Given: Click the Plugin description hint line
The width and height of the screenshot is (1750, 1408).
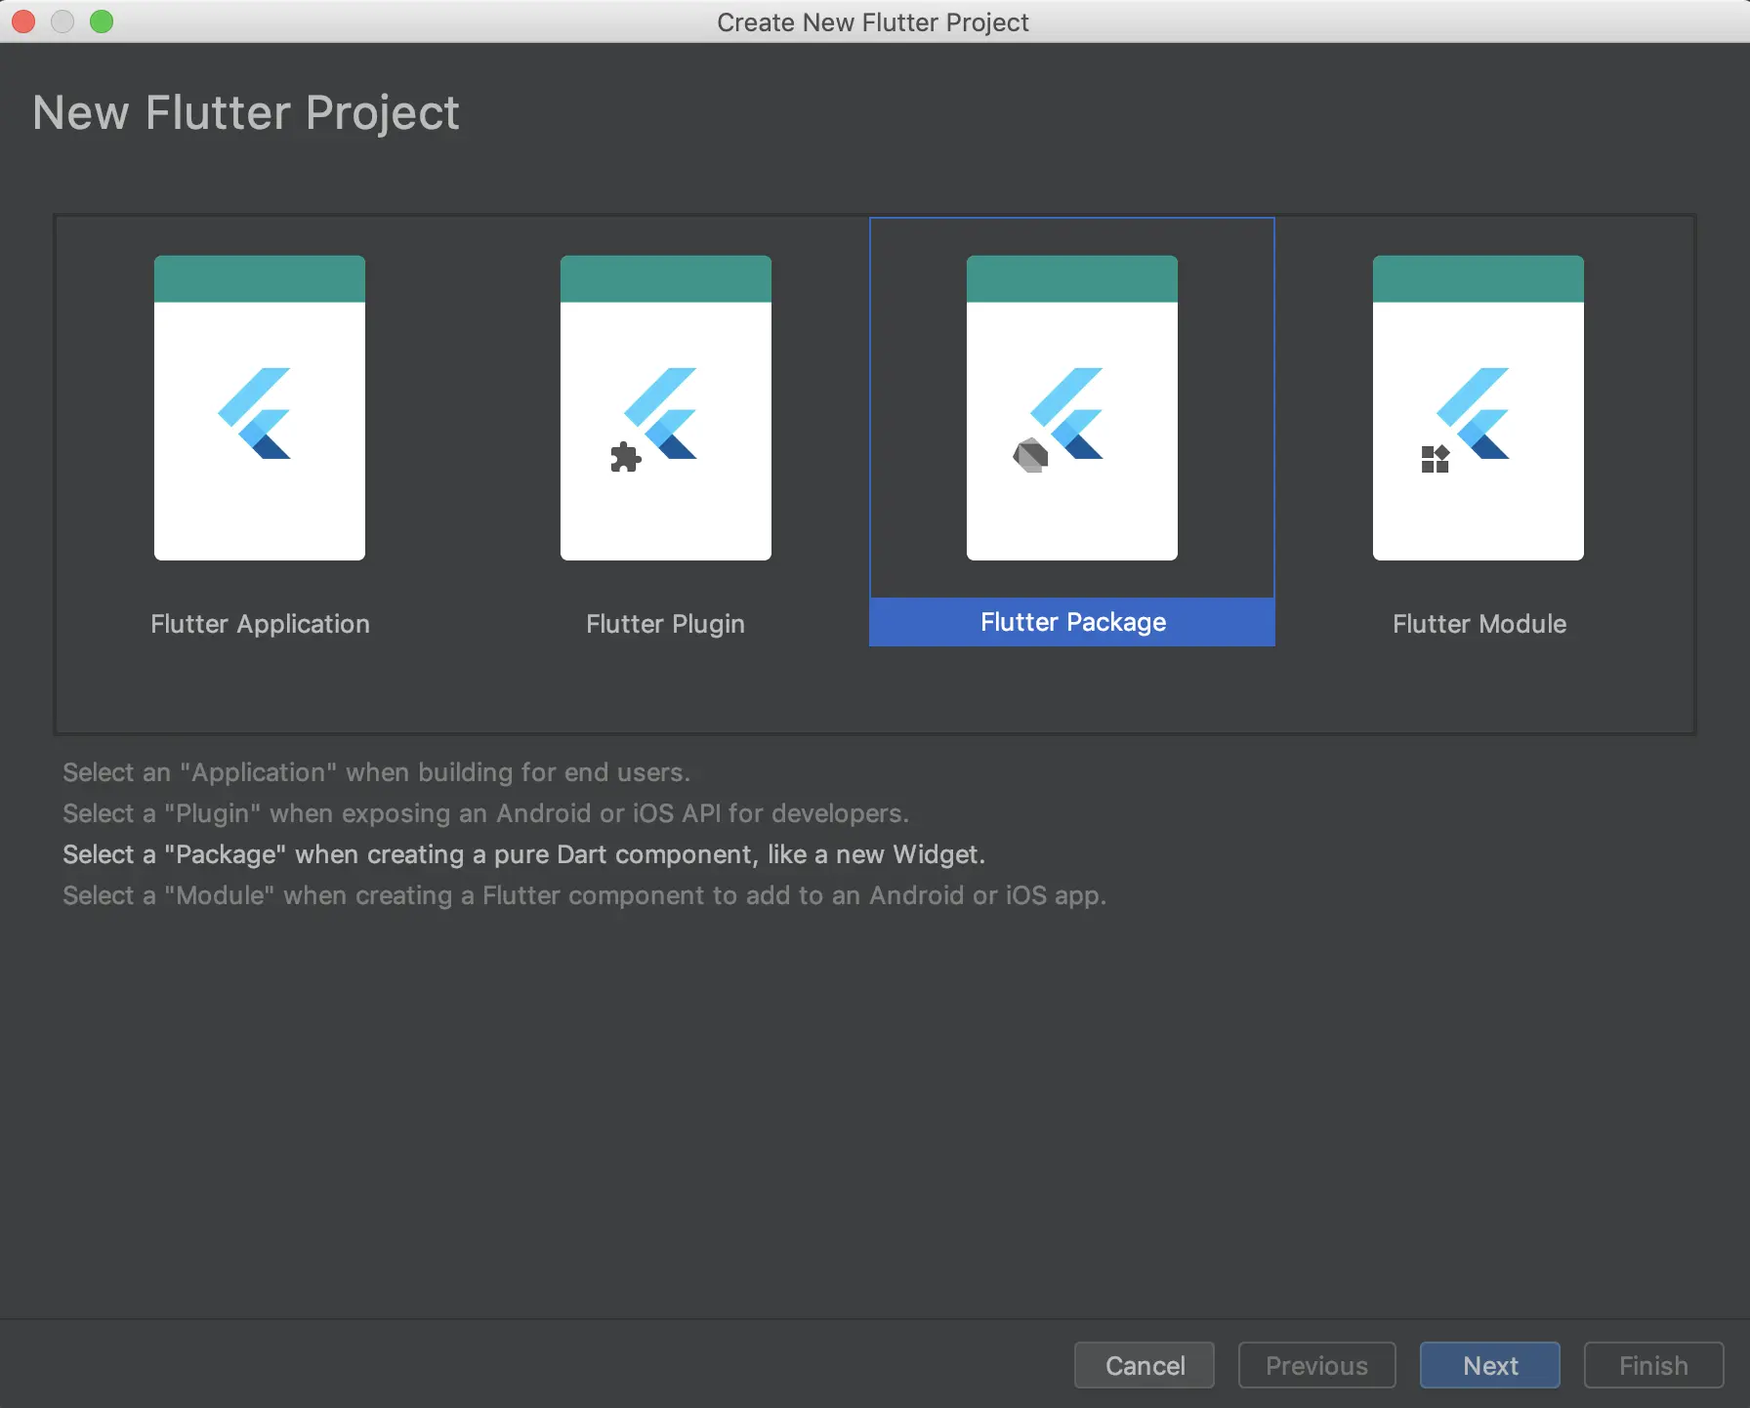Looking at the screenshot, I should tap(486, 813).
